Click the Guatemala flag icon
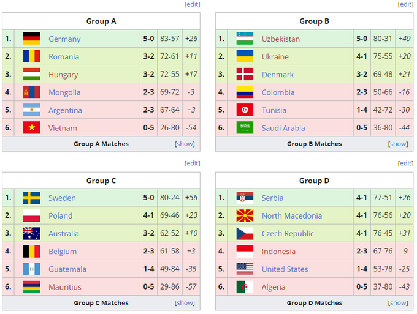Image resolution: width=417 pixels, height=314 pixels. 31,269
